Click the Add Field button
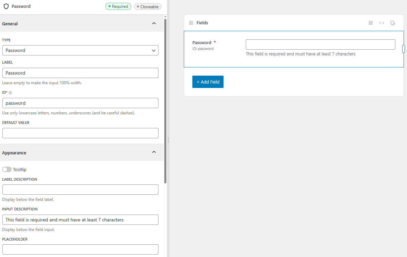This screenshot has width=407, height=257. click(208, 81)
